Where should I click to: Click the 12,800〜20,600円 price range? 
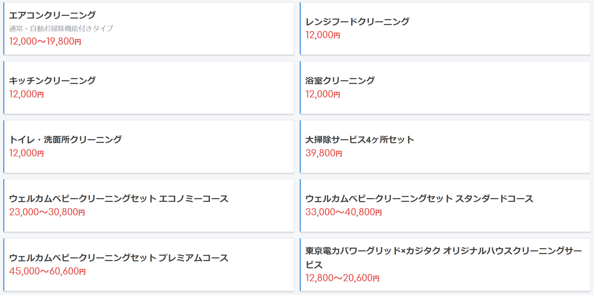[x=342, y=278]
